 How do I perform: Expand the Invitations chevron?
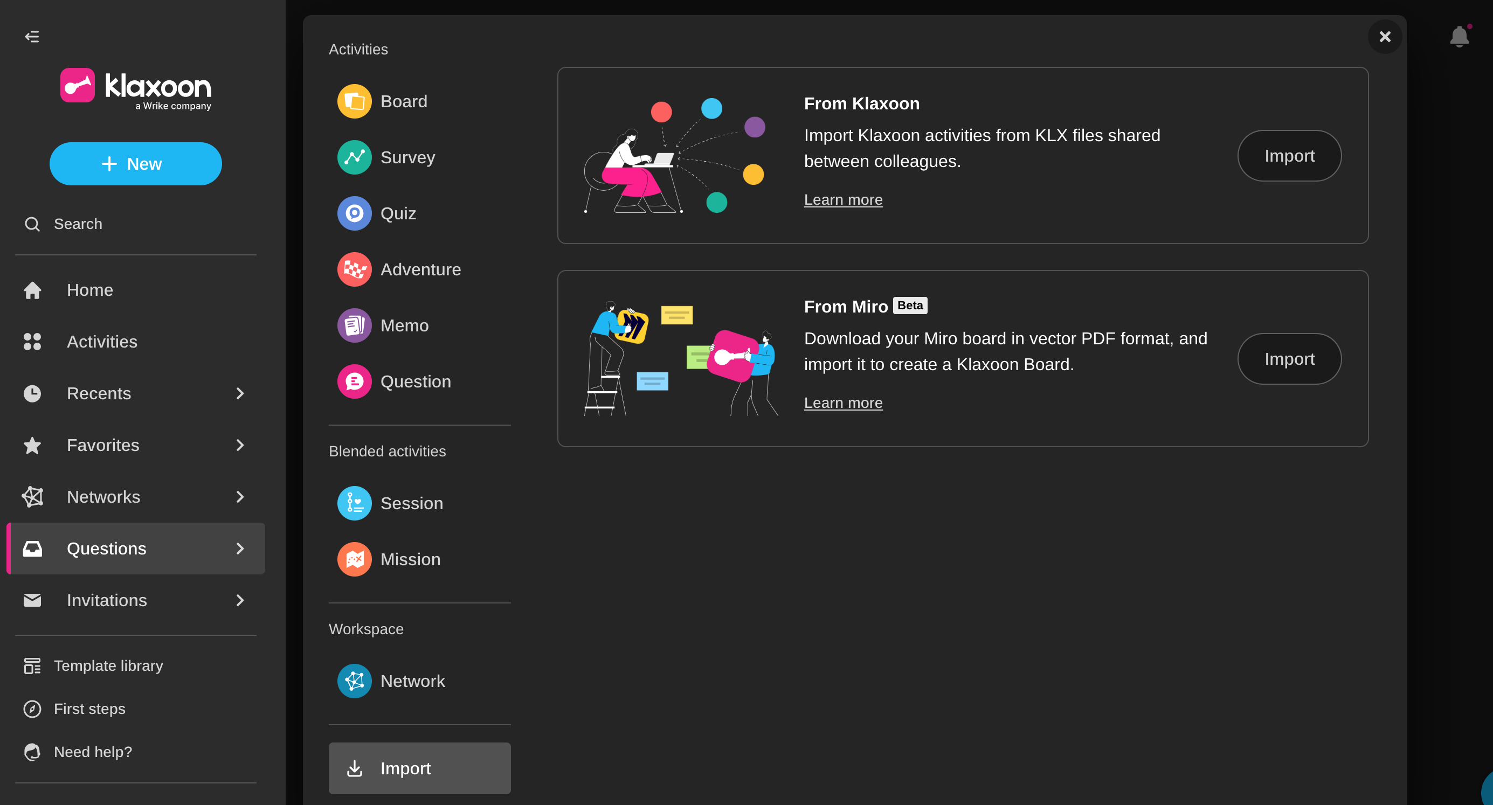(x=240, y=600)
